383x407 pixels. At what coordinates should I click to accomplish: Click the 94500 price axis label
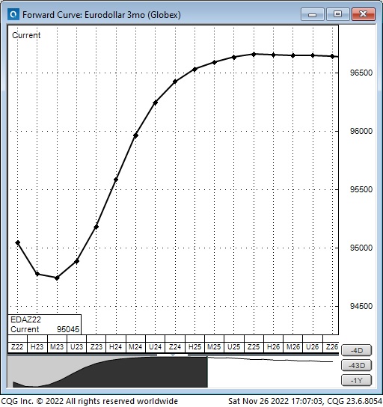[361, 306]
